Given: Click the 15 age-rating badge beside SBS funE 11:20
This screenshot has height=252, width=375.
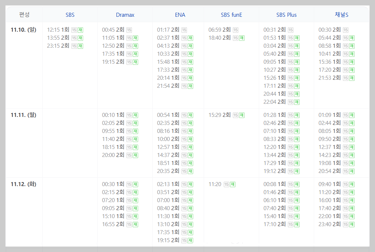Looking at the screenshot, I should (226, 184).
